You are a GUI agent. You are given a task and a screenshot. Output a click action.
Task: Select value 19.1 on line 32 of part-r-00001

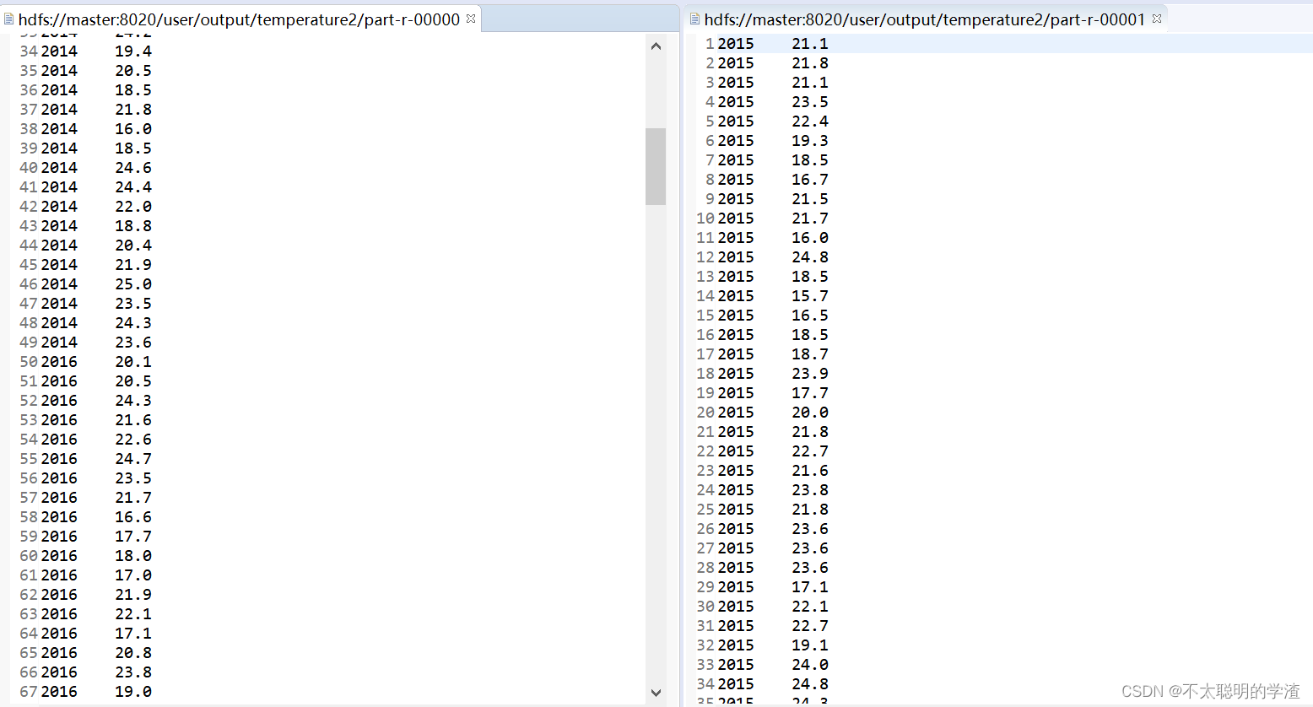[x=810, y=645]
